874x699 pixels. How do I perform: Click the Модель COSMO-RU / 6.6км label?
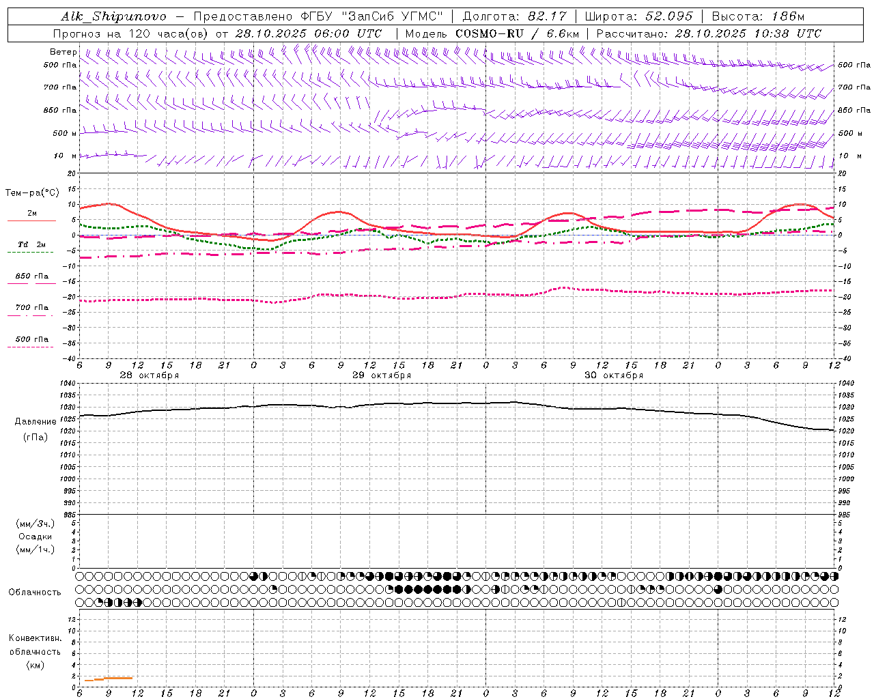click(492, 33)
